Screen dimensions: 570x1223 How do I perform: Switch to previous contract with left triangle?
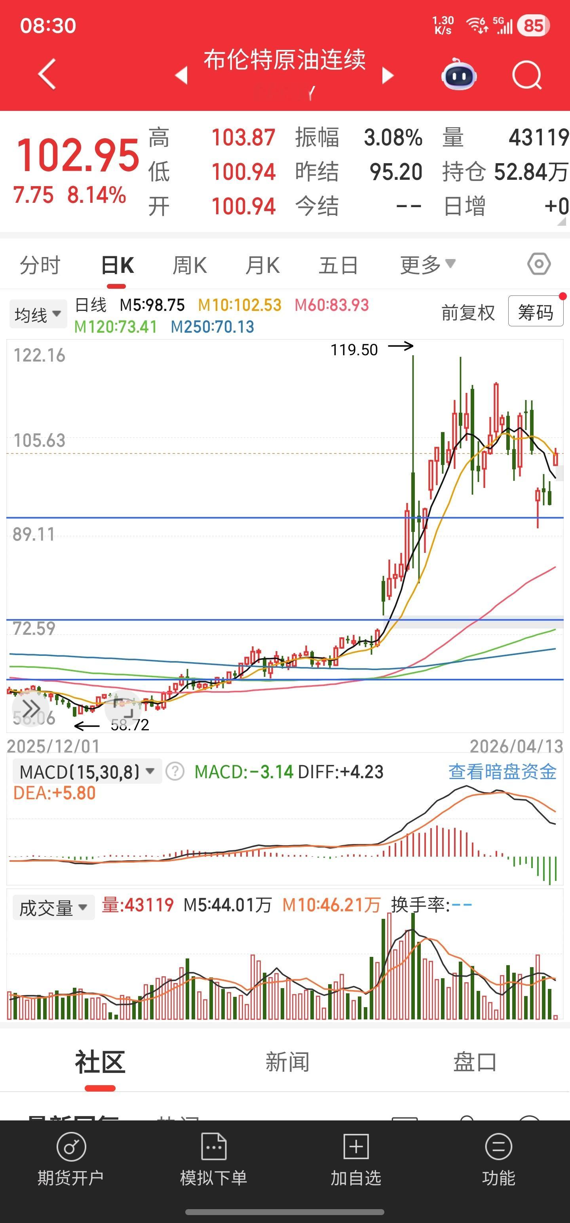point(181,75)
